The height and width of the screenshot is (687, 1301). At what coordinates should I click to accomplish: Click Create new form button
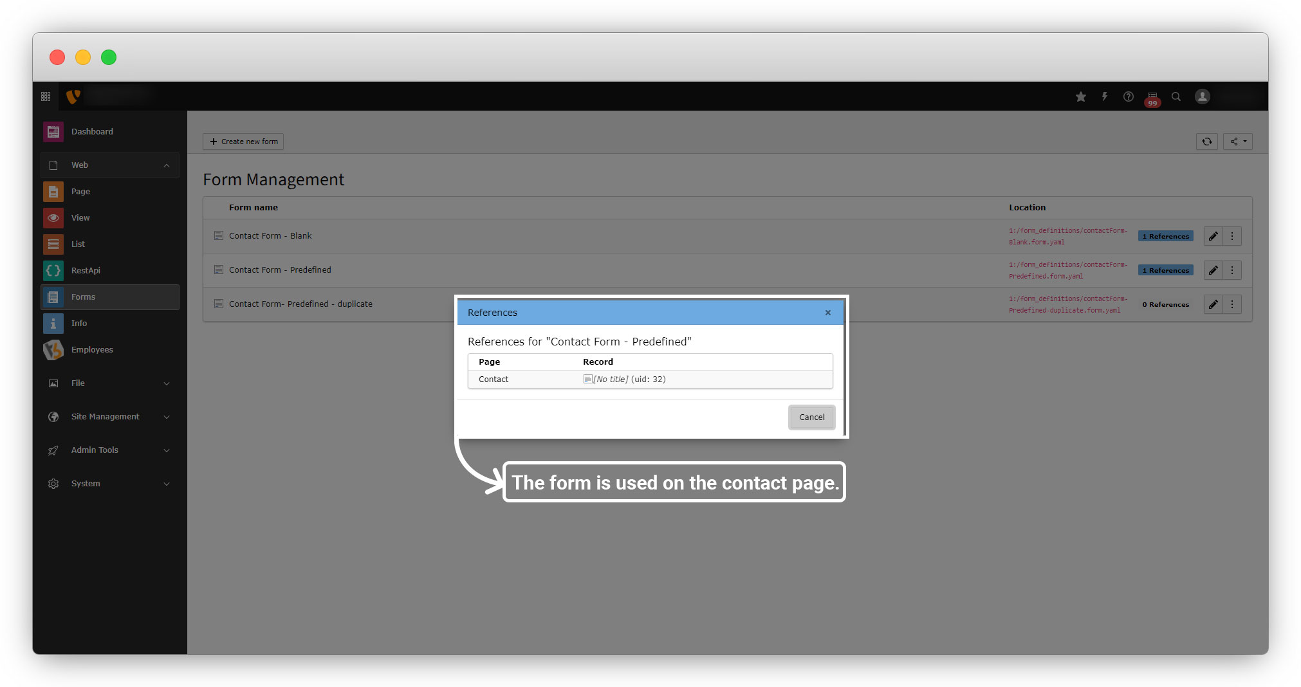244,142
